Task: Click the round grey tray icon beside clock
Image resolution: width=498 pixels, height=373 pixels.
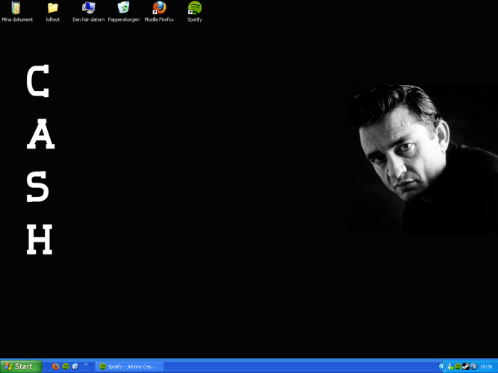Action: coord(473,366)
